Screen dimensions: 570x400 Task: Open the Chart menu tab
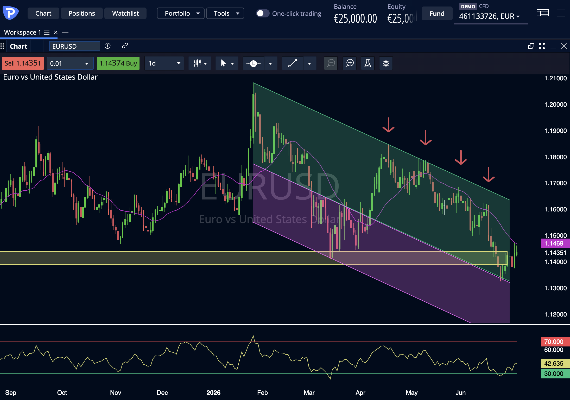pyautogui.click(x=43, y=13)
